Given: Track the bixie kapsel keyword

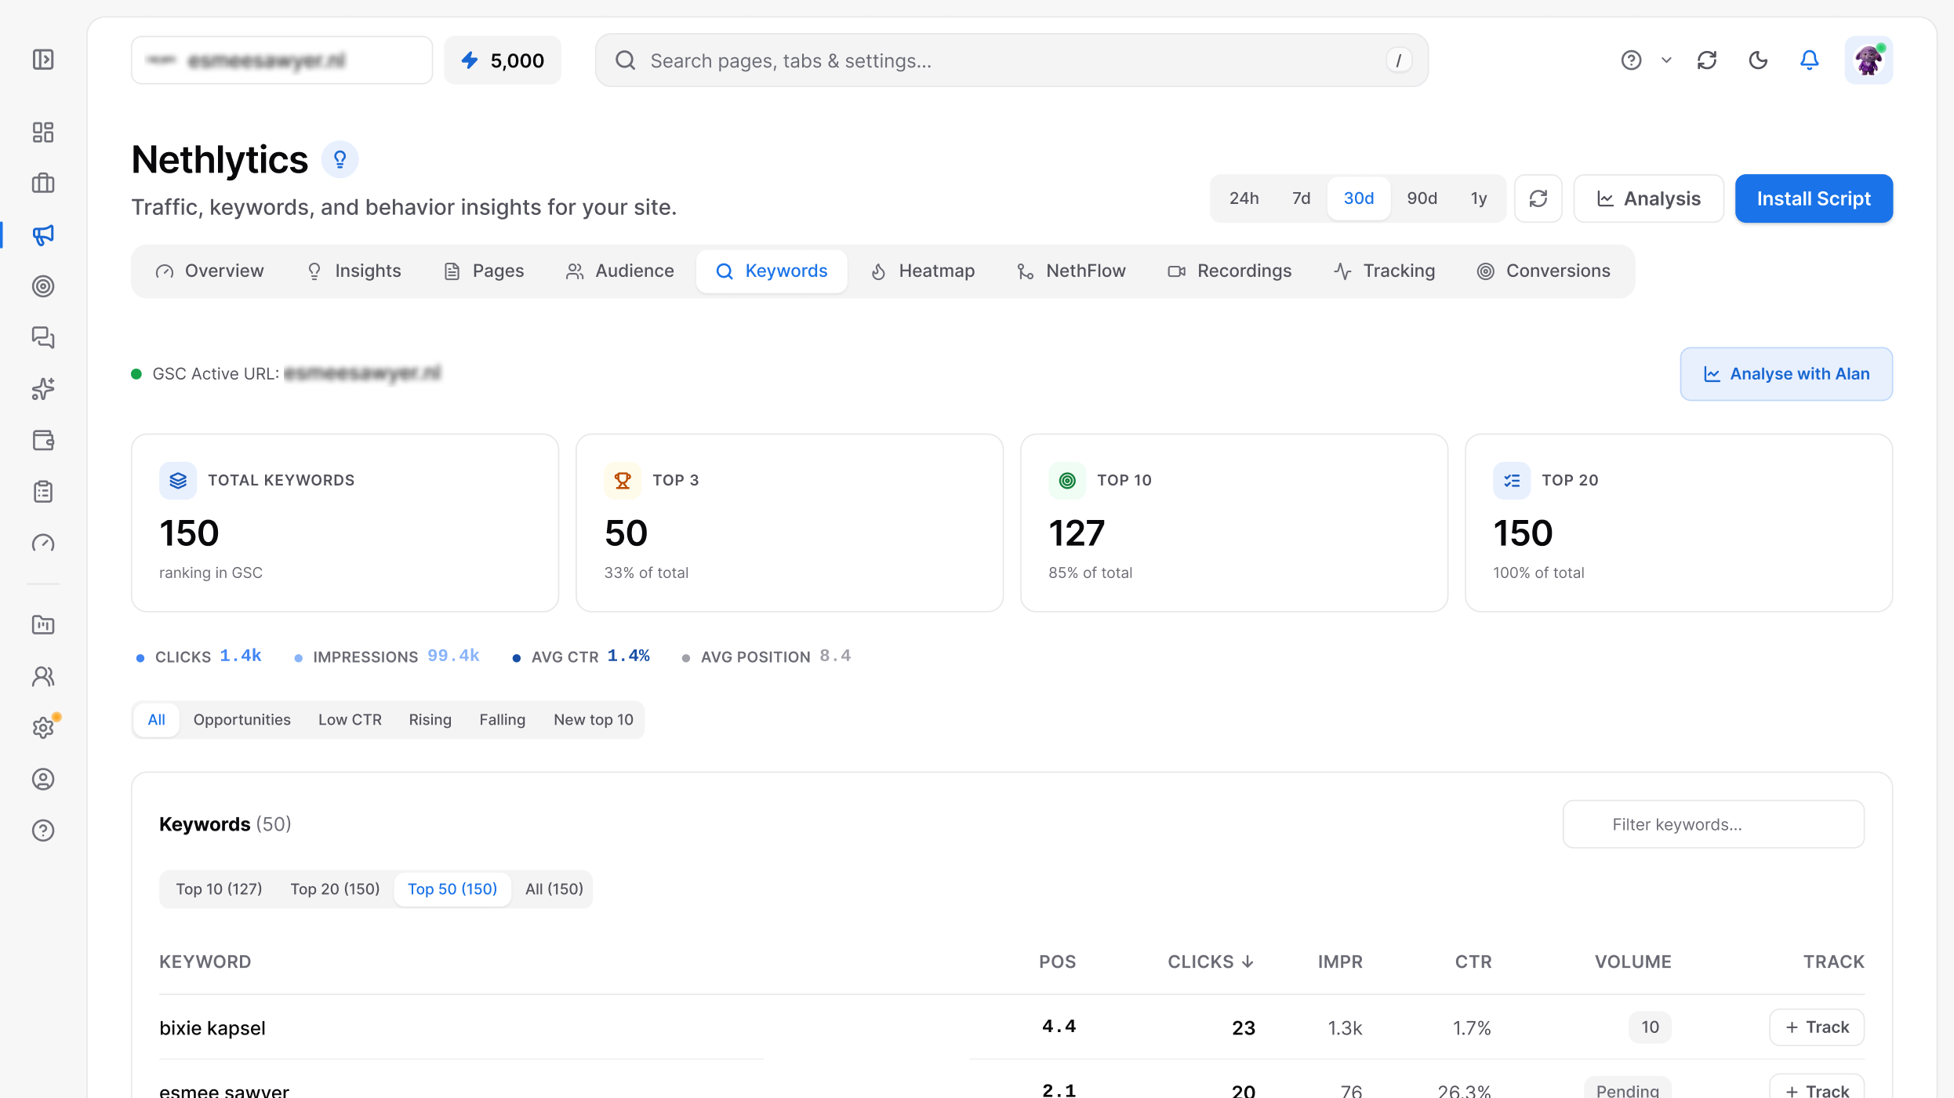Looking at the screenshot, I should (1816, 1027).
